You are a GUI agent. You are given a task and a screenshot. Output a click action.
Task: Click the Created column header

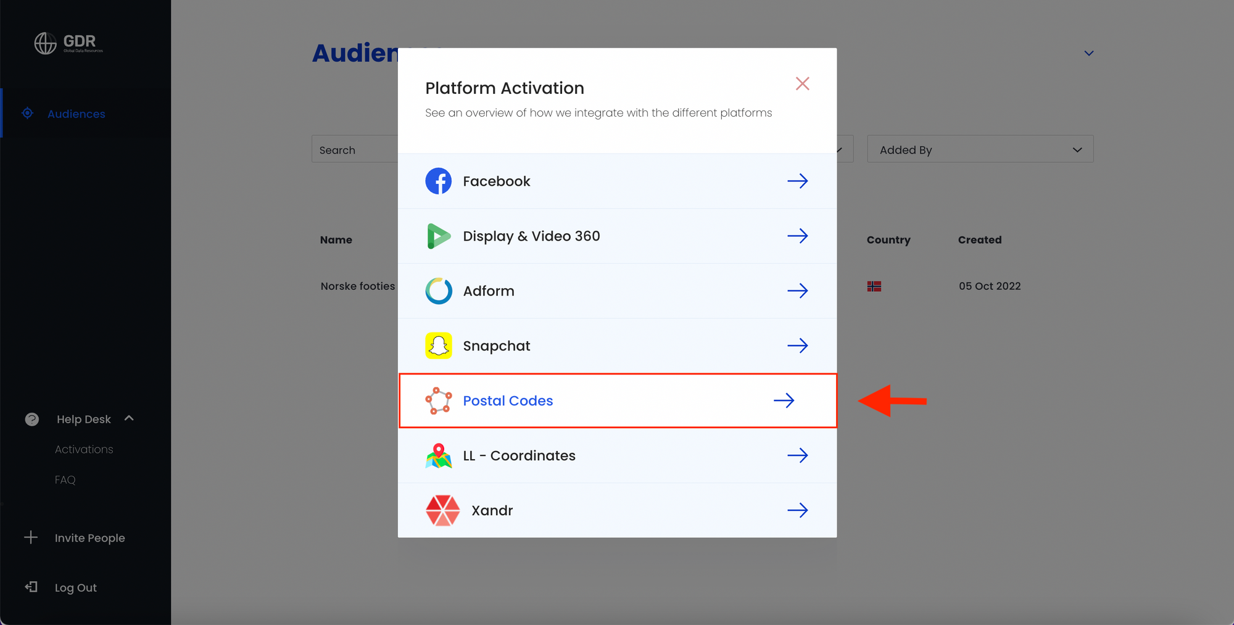(980, 240)
